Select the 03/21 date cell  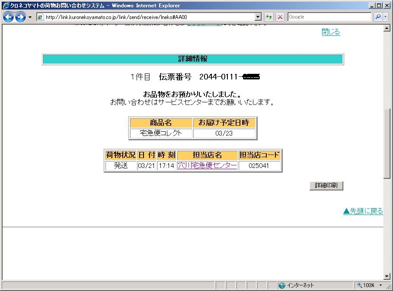(147, 165)
